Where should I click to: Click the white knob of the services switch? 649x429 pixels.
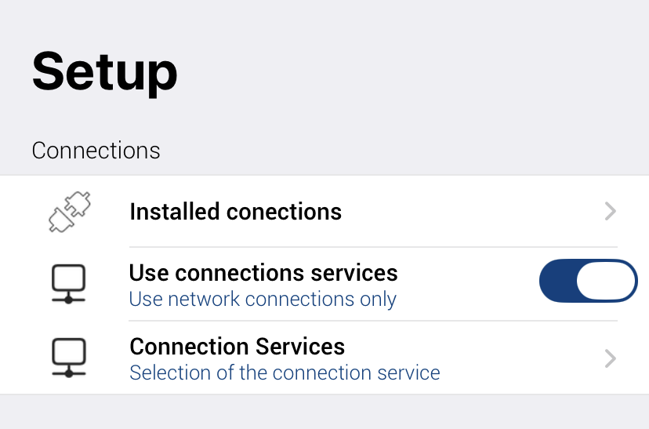coord(606,281)
